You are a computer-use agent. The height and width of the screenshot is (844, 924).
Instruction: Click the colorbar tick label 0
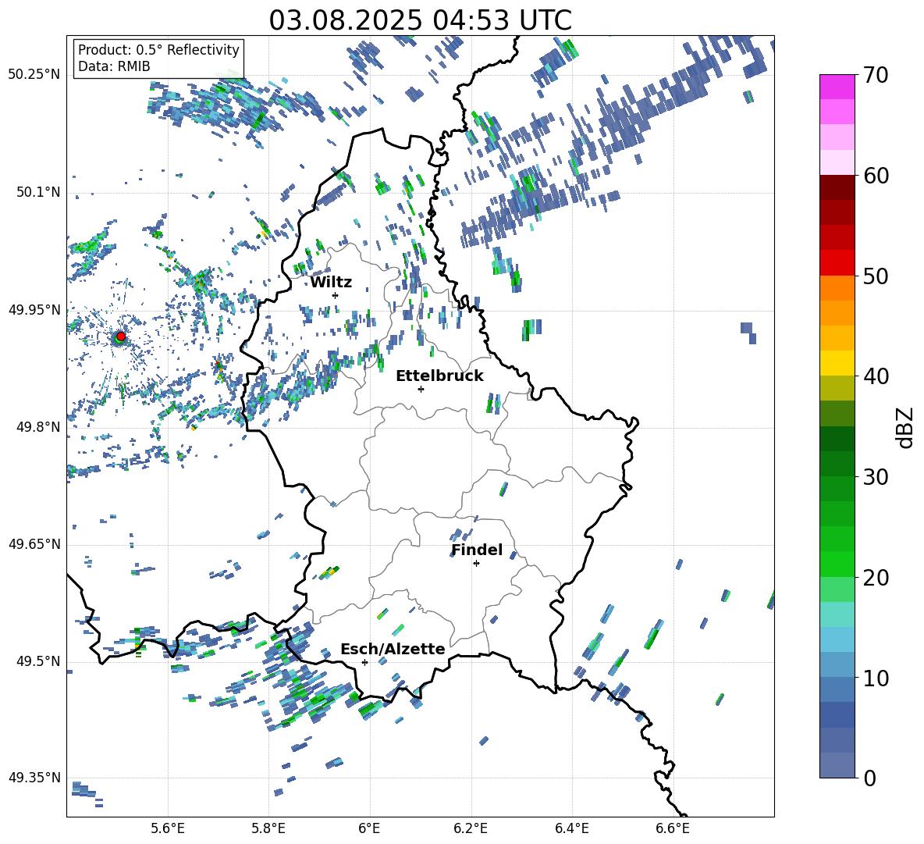click(869, 778)
